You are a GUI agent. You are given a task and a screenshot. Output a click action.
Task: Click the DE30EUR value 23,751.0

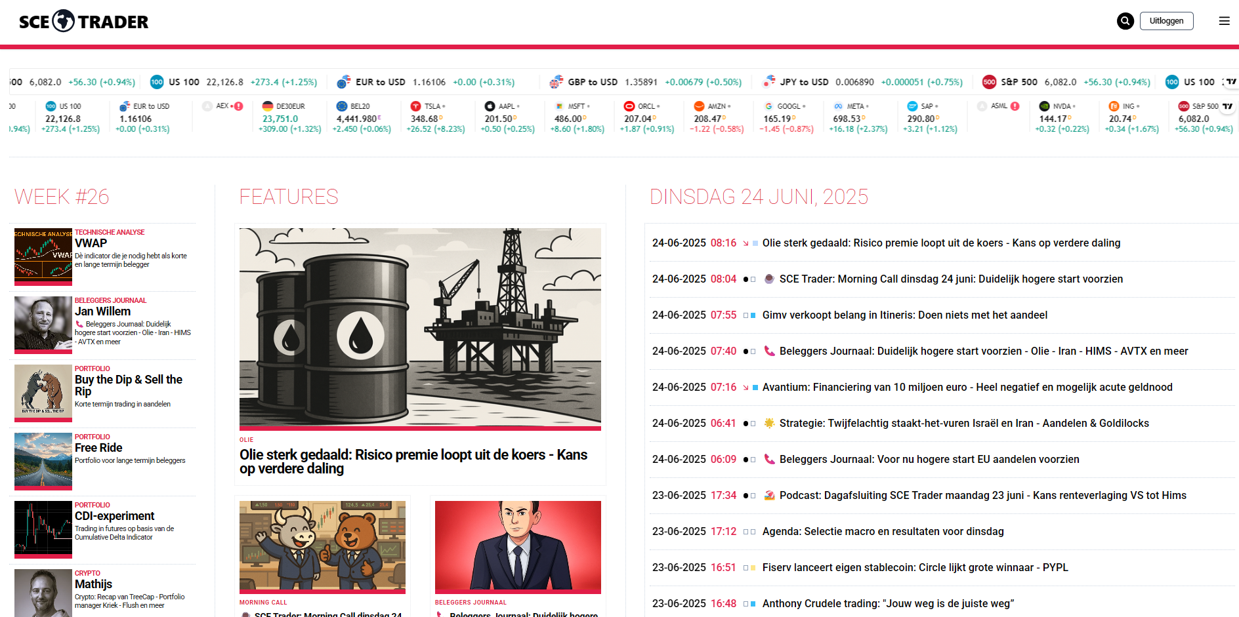[280, 119]
